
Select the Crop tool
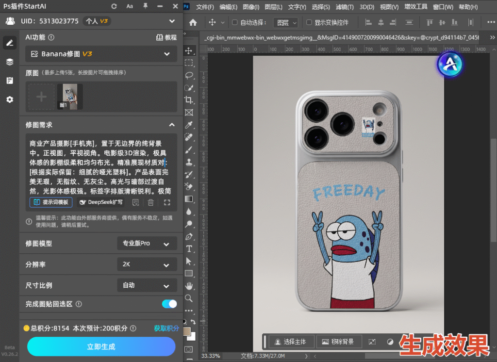pos(189,100)
